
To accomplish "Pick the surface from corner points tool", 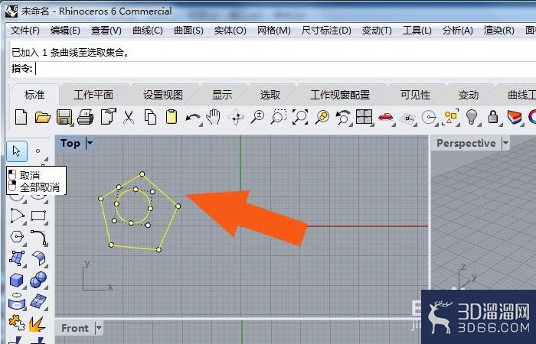I will pos(17,258).
